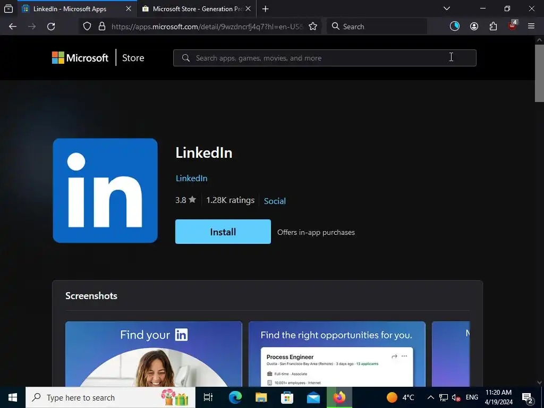Open the blue circular extension icon

click(x=455, y=27)
